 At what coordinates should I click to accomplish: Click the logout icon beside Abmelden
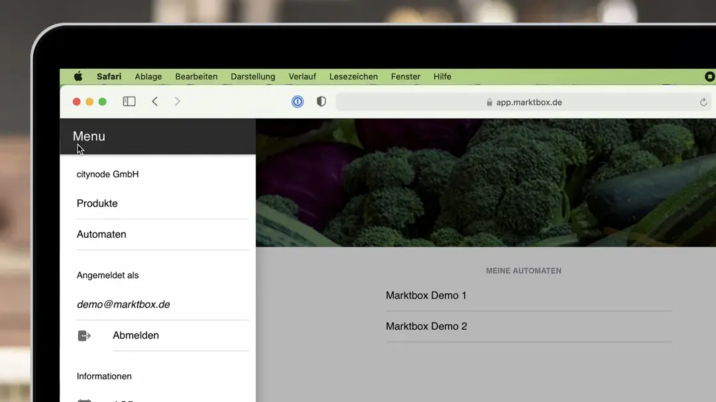click(84, 336)
